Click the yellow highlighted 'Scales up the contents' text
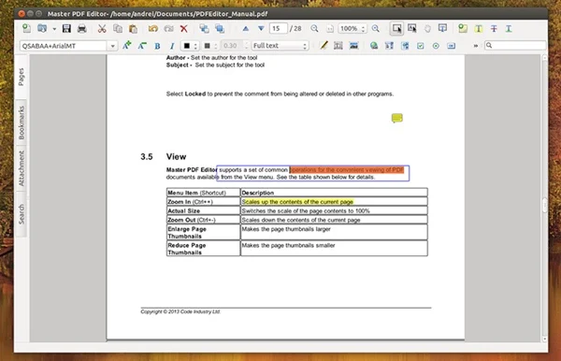Image resolution: width=561 pixels, height=361 pixels. [297, 202]
